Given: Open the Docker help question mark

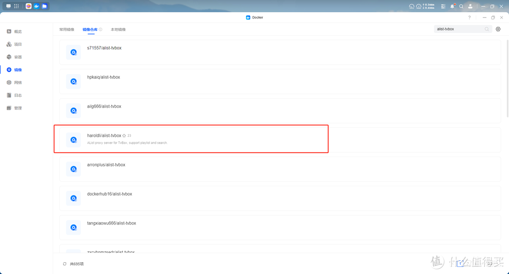Looking at the screenshot, I should click(469, 17).
